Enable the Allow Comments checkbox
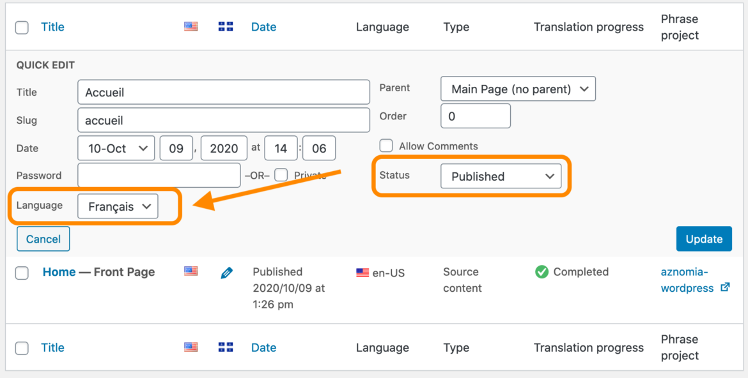 (386, 146)
